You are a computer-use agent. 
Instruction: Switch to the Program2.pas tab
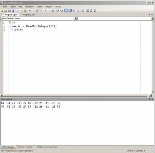pyautogui.click(x=29, y=15)
